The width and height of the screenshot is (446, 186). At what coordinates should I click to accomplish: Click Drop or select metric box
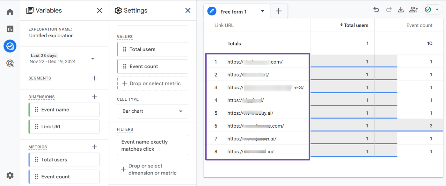pos(152,83)
